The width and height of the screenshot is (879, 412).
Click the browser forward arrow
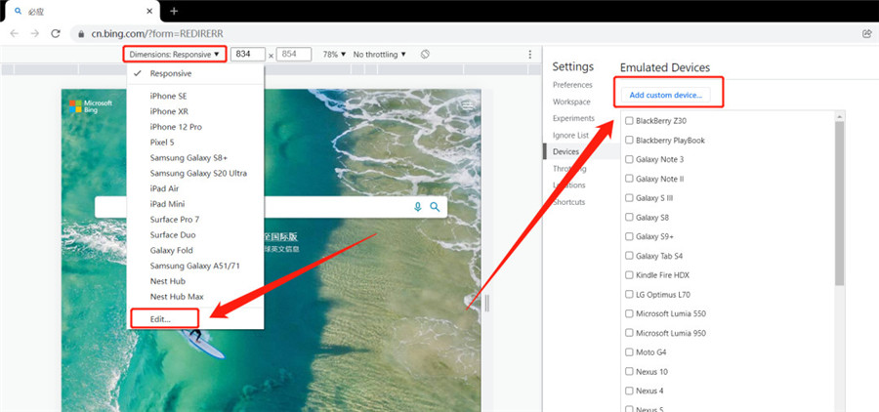click(x=35, y=33)
